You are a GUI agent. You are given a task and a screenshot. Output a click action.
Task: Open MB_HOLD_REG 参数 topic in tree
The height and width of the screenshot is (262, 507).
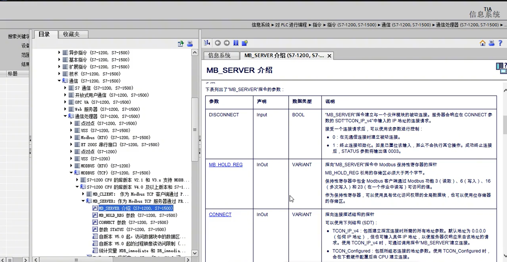138,215
